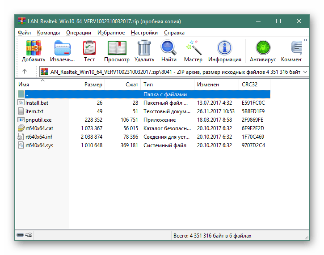Launch the Мастер (Wizard) tool
This screenshot has height=255, width=324.
click(194, 48)
